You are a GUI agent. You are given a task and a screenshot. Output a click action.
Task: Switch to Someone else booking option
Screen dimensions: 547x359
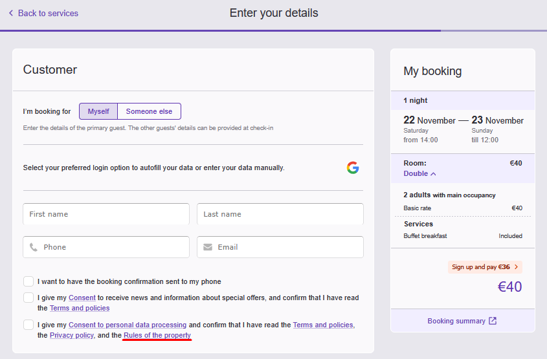[149, 111]
